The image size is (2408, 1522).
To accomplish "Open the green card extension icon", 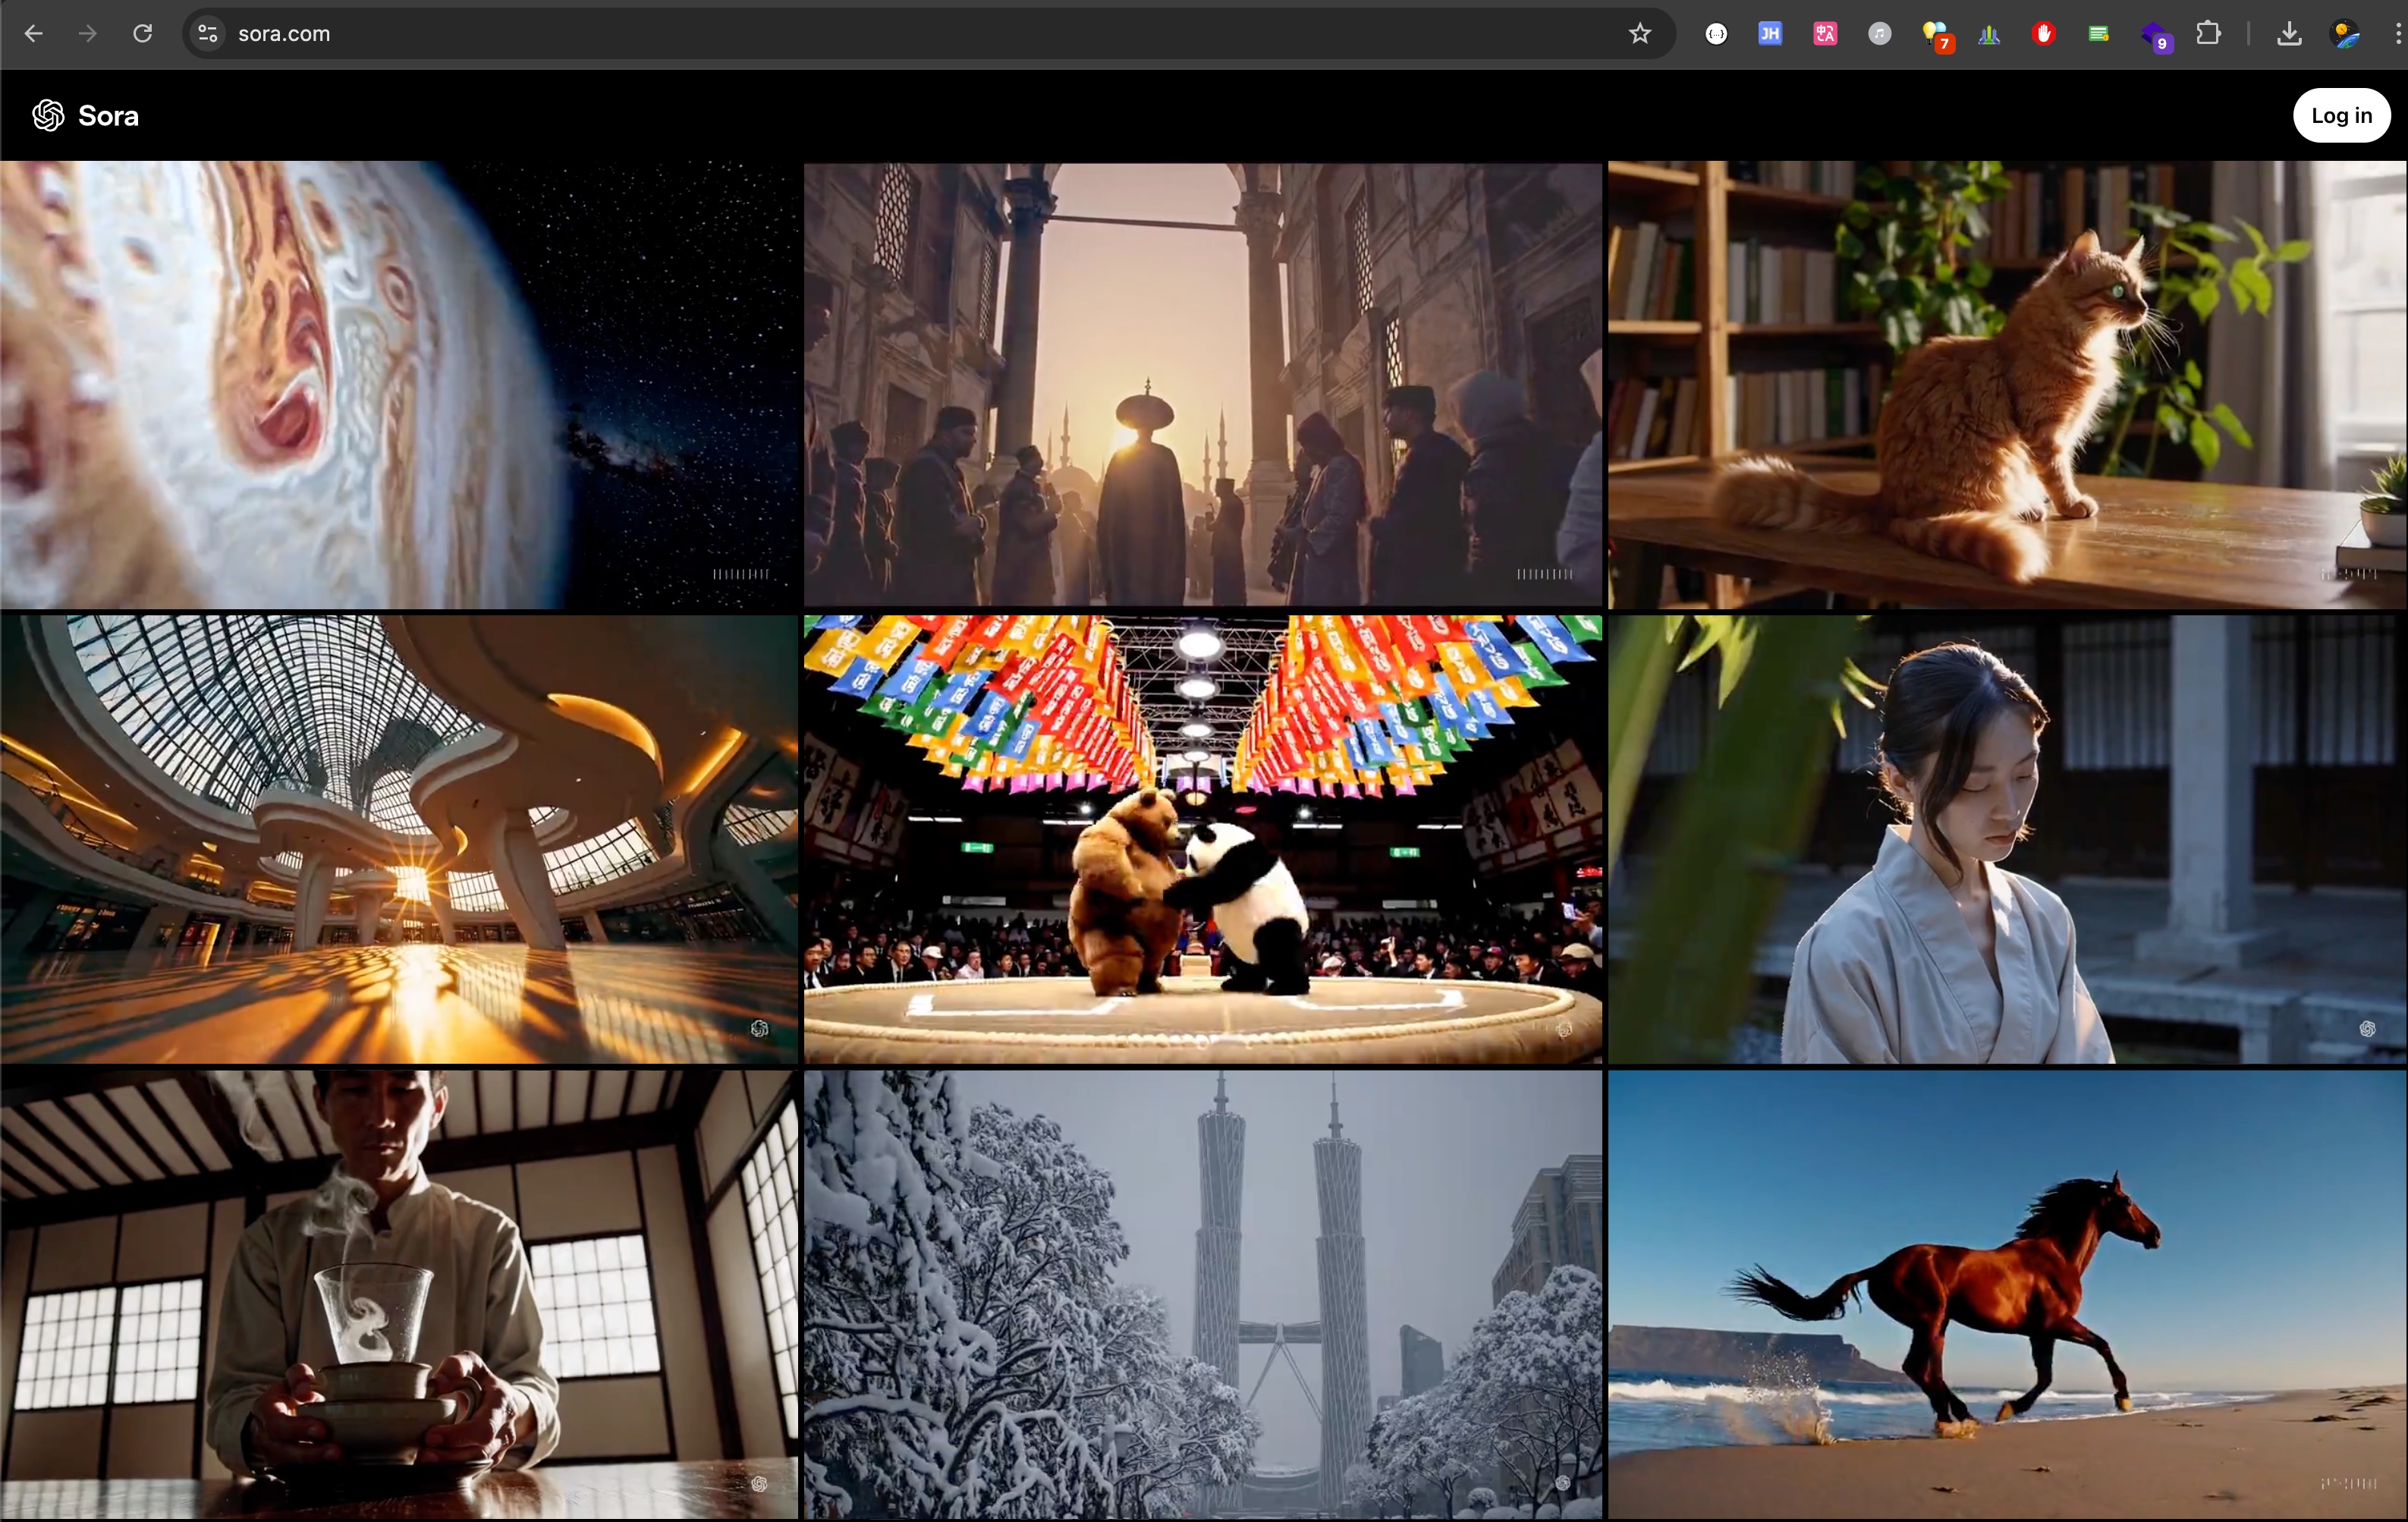I will [x=2098, y=34].
